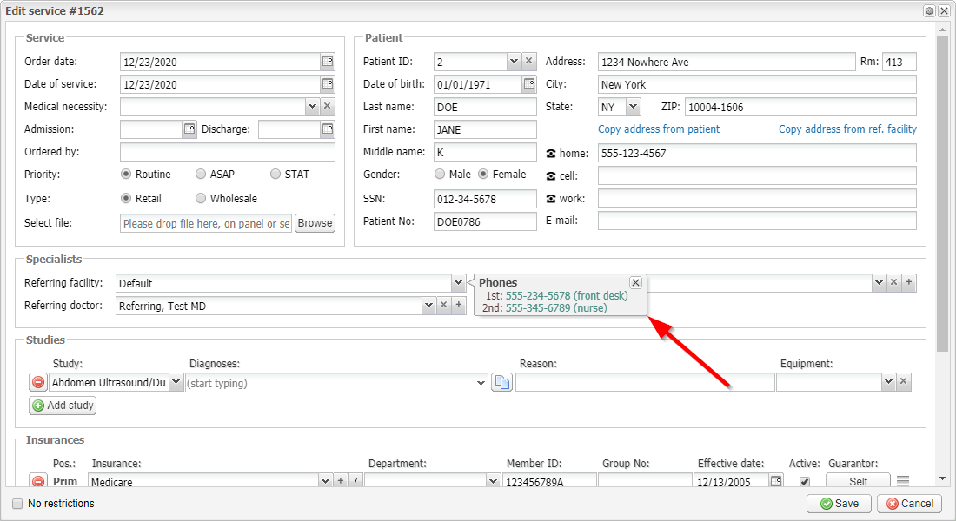
Task: Open the Effective date calendar picker
Action: coord(775,481)
